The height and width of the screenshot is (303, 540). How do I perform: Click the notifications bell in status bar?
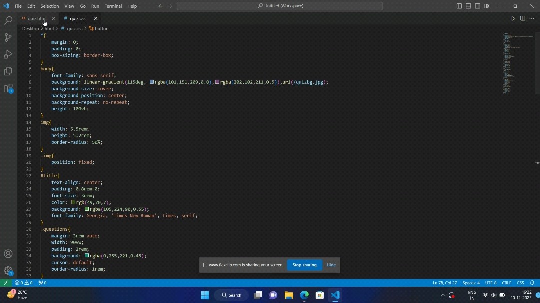532,283
